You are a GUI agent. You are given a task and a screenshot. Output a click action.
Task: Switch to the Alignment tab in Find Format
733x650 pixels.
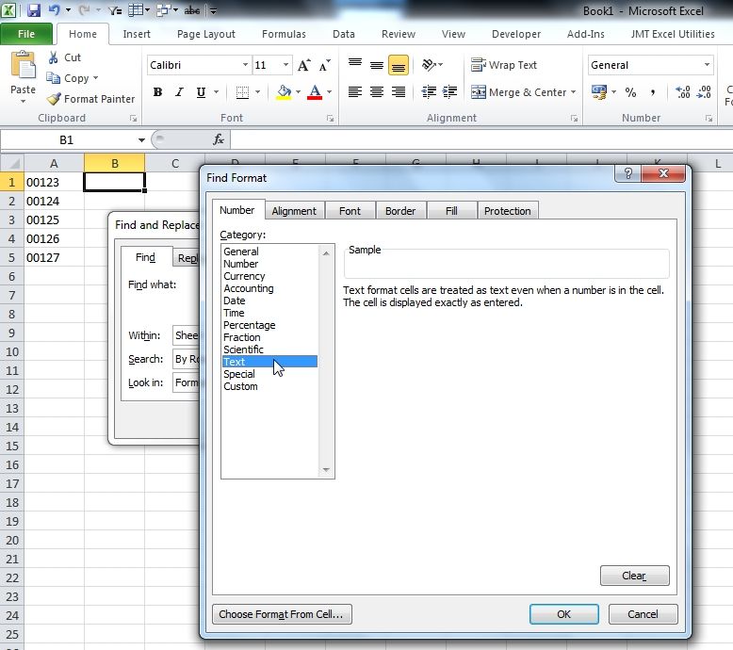tap(294, 211)
